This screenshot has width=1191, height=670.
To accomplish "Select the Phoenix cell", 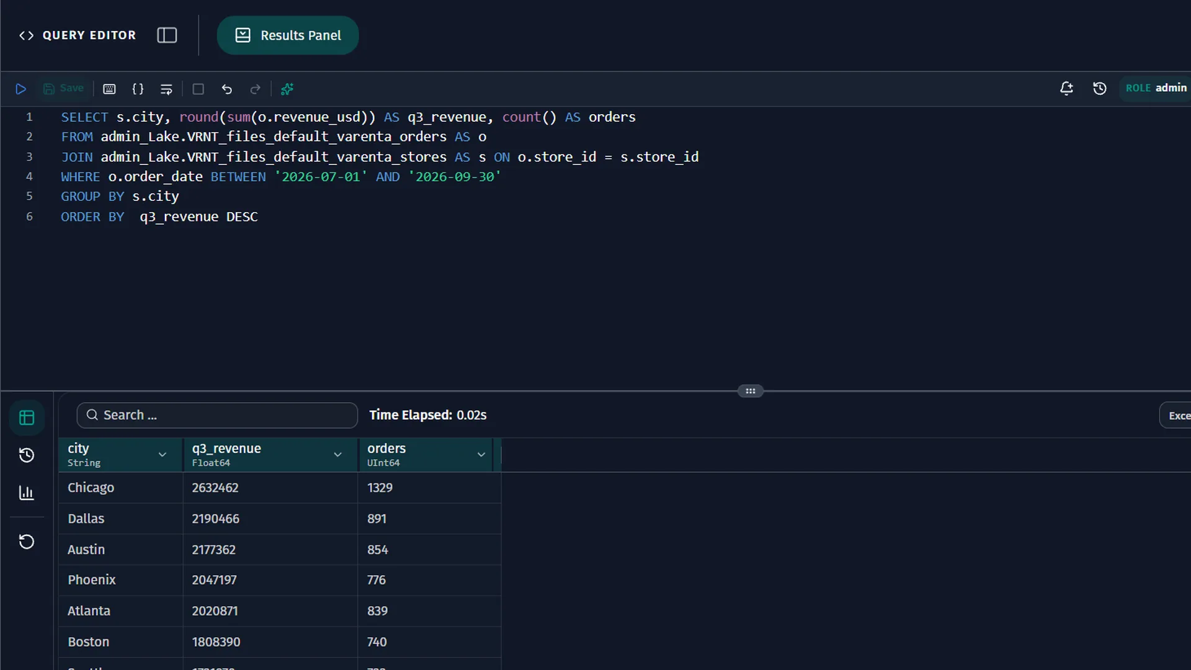I will coord(121,580).
